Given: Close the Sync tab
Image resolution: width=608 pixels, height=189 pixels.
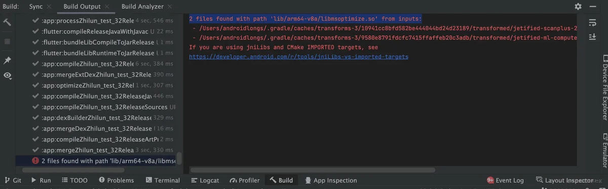Looking at the screenshot, I should tap(49, 7).
